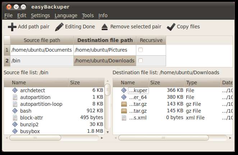238x155 pixels.
Task: Click the plus icon for Add path pair
Action: (12, 27)
